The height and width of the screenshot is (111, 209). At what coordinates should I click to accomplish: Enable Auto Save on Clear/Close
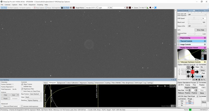22,91
